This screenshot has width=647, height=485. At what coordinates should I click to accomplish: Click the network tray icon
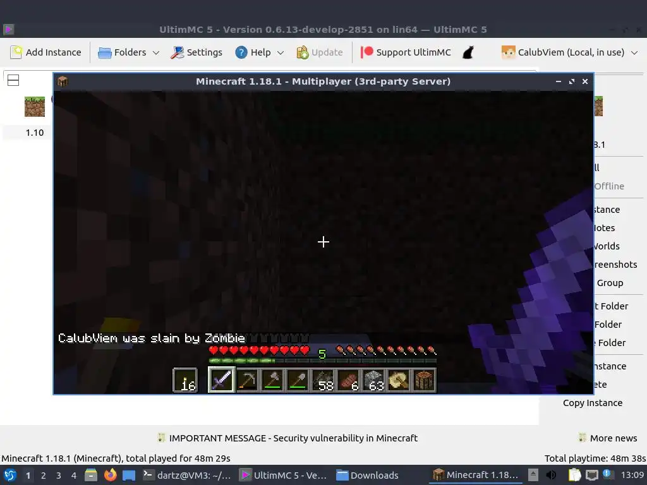point(591,476)
